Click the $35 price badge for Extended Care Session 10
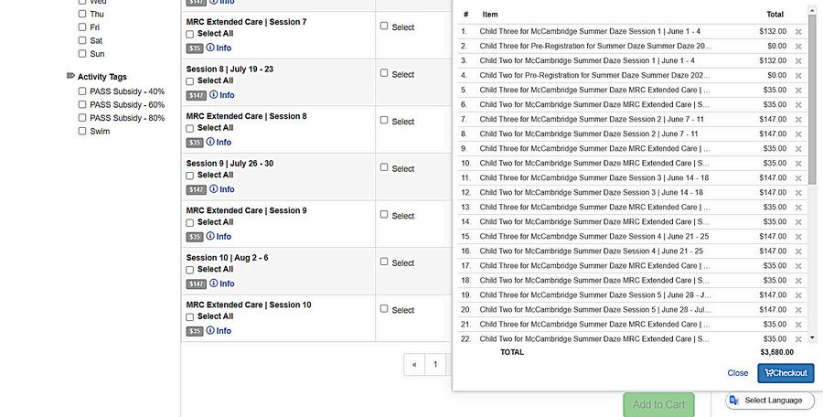The width and height of the screenshot is (823, 417). pos(194,331)
